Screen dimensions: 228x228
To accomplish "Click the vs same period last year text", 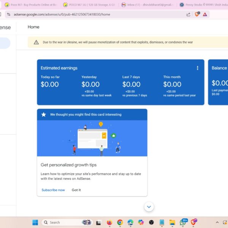I will coord(179,95).
